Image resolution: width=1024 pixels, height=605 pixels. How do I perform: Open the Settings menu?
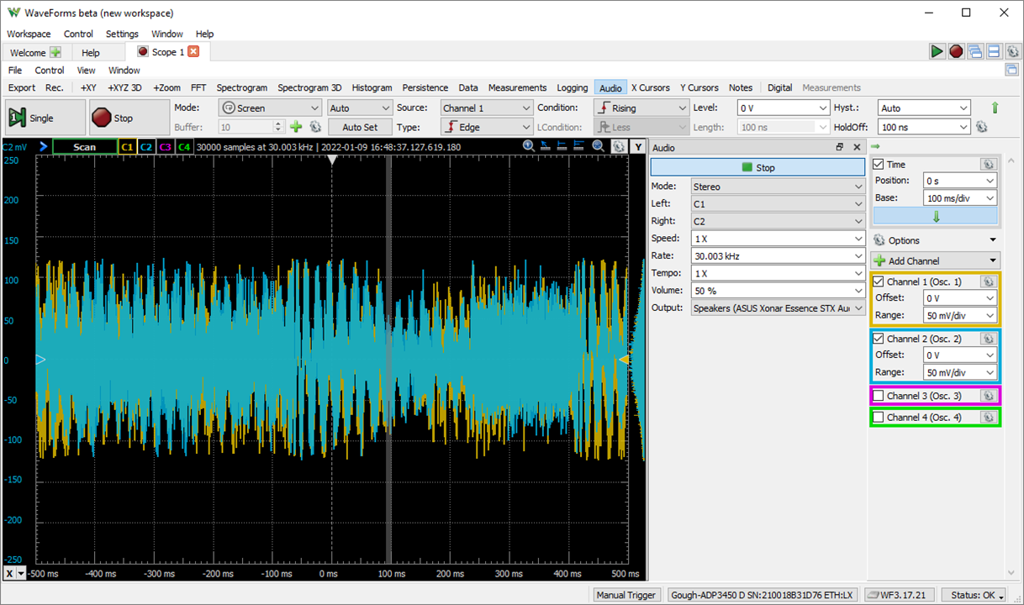point(122,34)
